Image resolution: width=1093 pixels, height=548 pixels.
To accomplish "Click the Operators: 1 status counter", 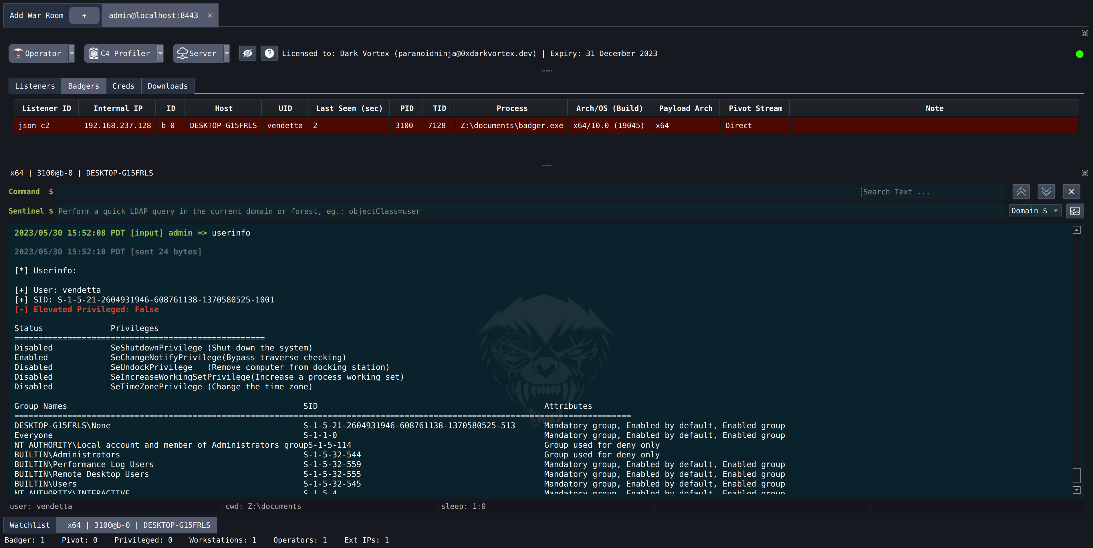I will point(300,540).
